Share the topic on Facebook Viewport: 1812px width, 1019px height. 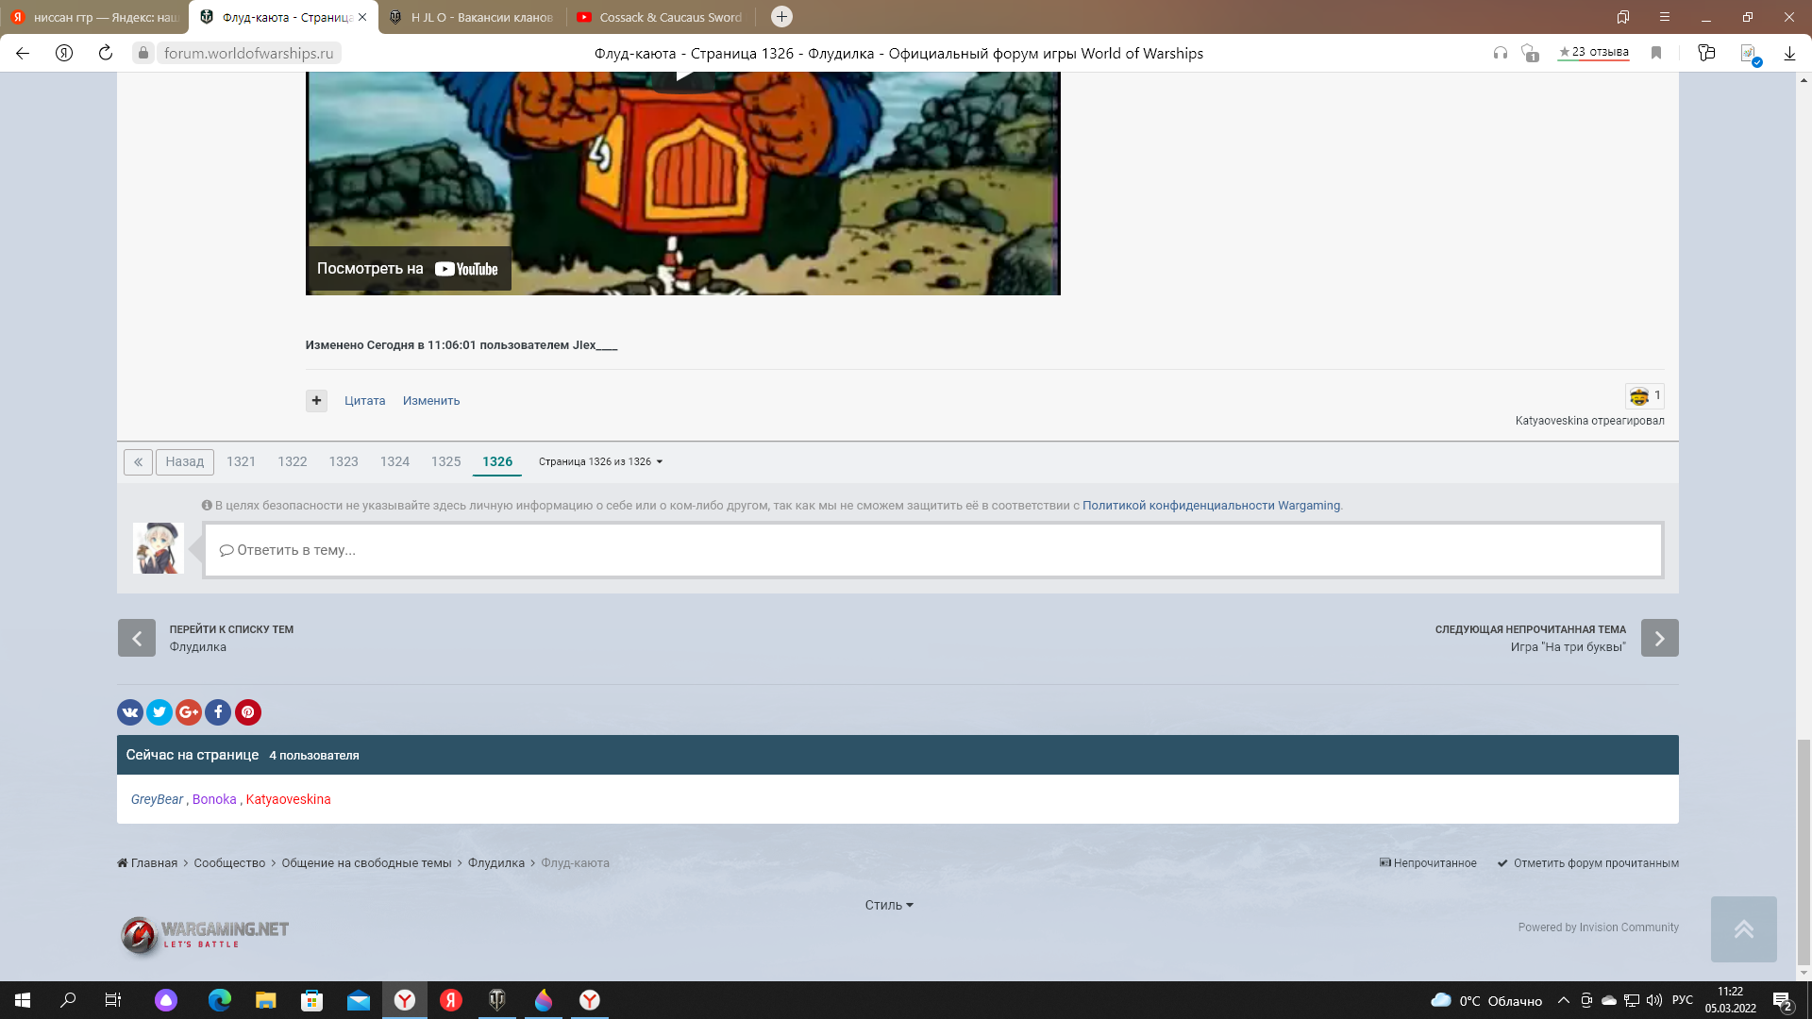(218, 712)
